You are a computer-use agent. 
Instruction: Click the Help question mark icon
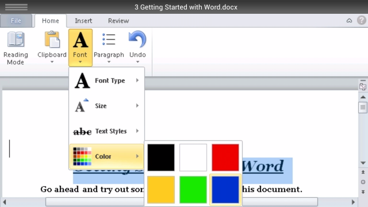click(362, 21)
